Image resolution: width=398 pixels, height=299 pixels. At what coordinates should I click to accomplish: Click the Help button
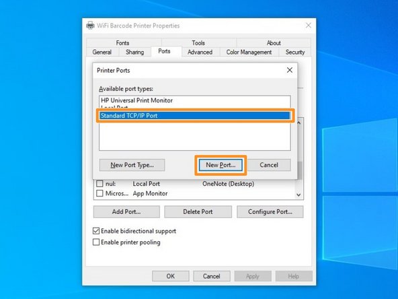(294, 276)
